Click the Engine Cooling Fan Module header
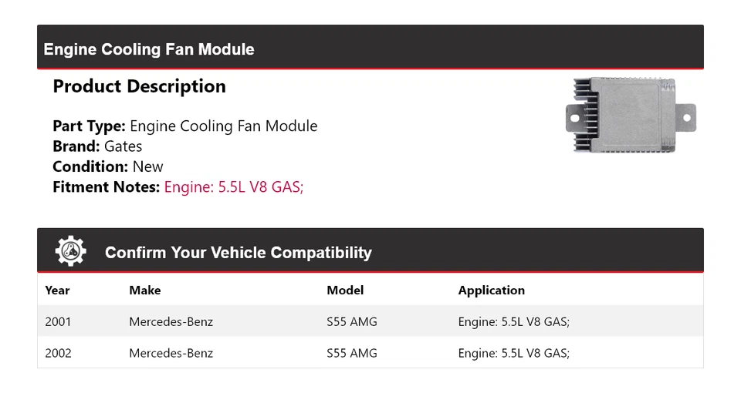The width and height of the screenshot is (741, 393). click(x=149, y=49)
